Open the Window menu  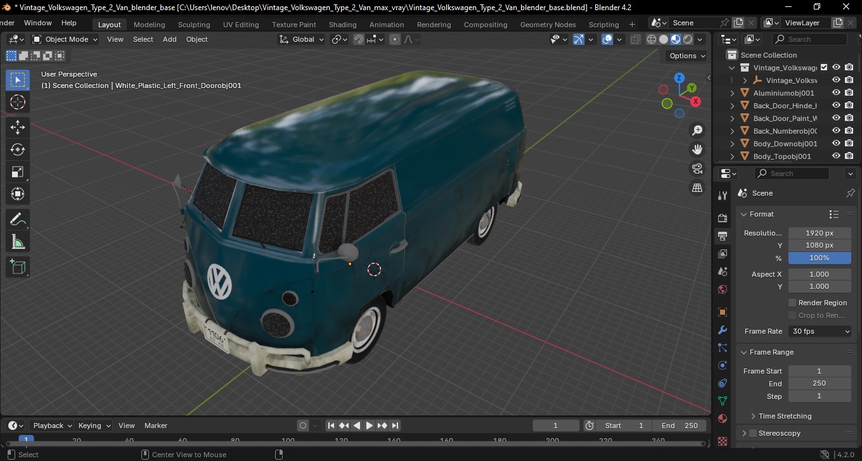click(38, 23)
